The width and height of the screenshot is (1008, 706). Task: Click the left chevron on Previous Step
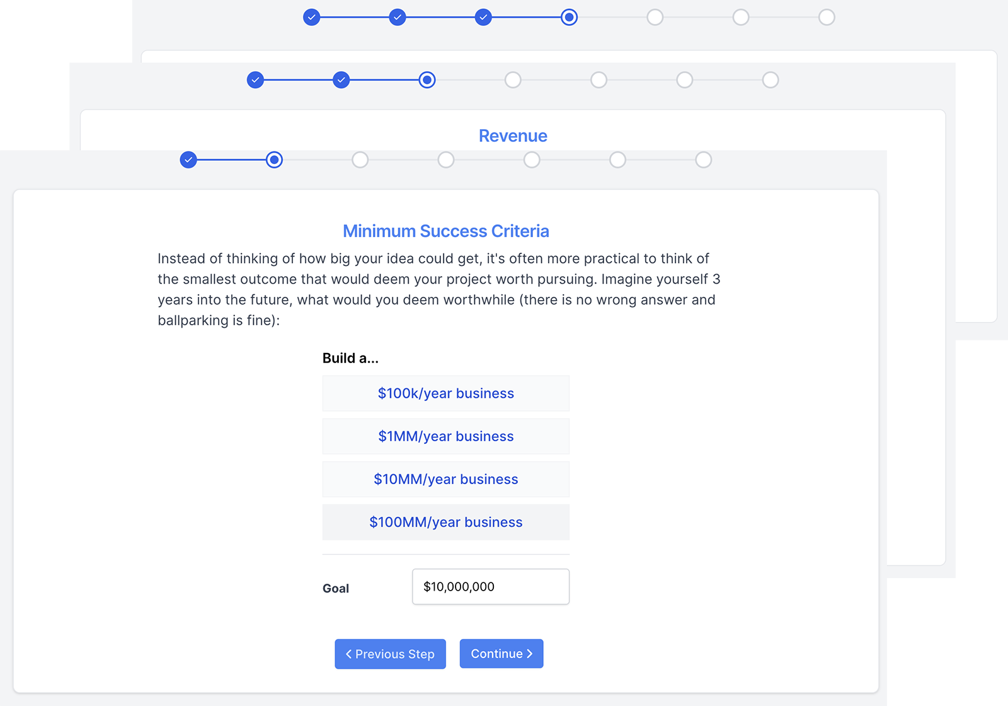[x=348, y=654]
